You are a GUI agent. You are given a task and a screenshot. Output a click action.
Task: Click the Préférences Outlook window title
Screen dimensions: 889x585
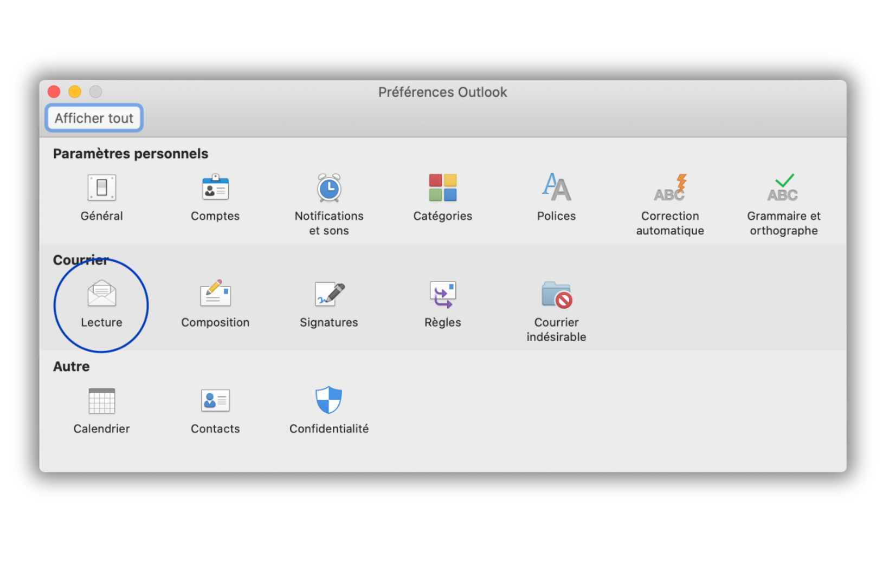442,92
